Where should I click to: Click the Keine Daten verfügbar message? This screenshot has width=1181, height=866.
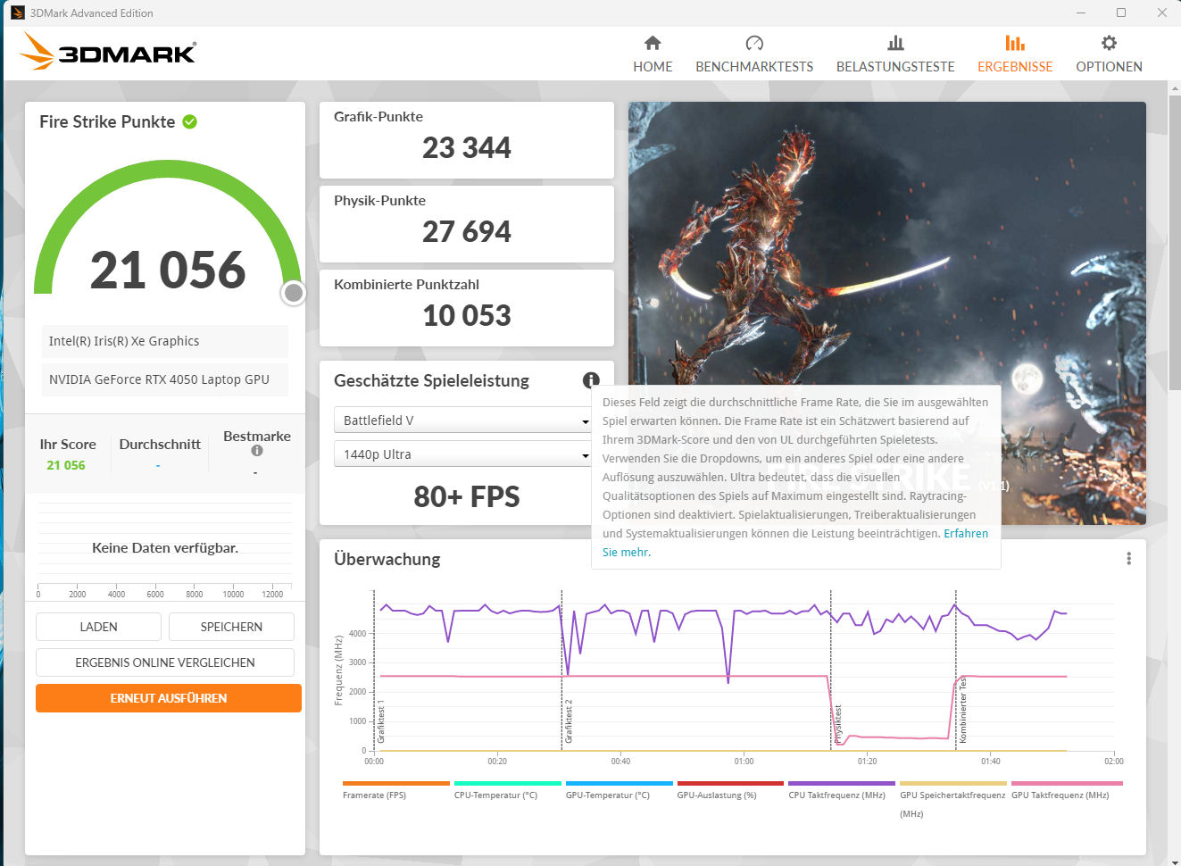coord(165,548)
